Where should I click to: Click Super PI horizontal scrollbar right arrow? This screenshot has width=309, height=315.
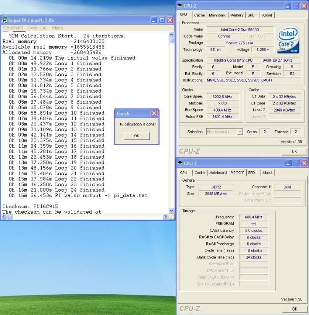point(165,216)
